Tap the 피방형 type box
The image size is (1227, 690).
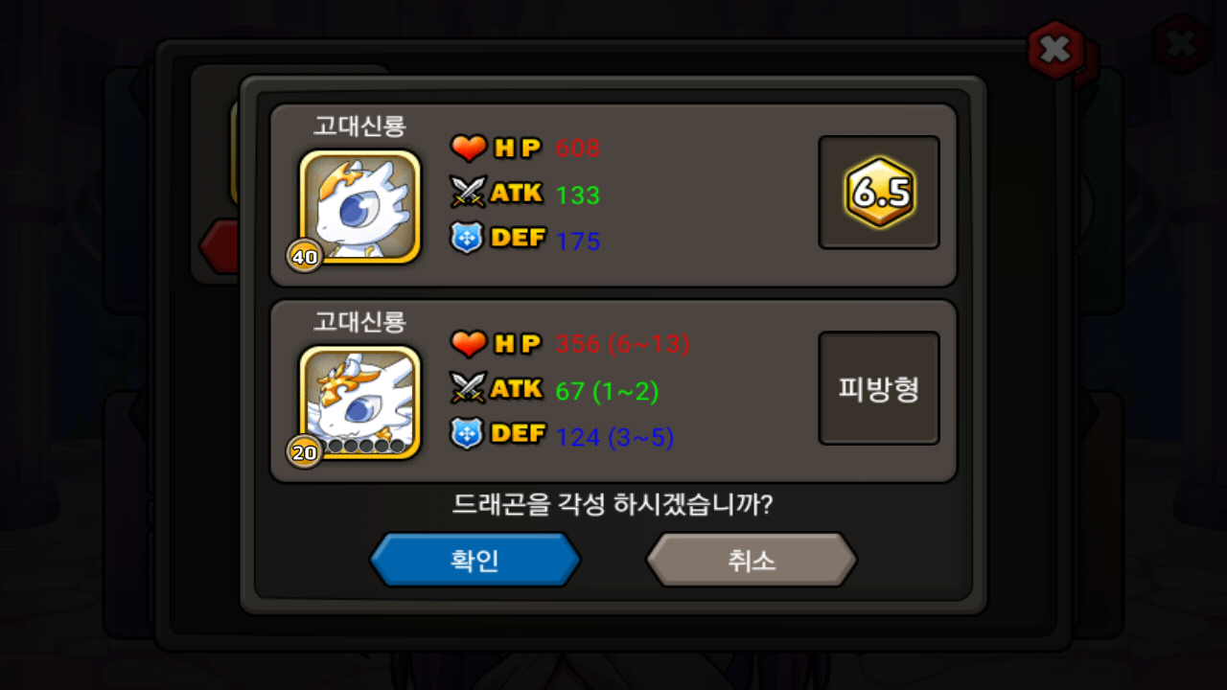[879, 388]
